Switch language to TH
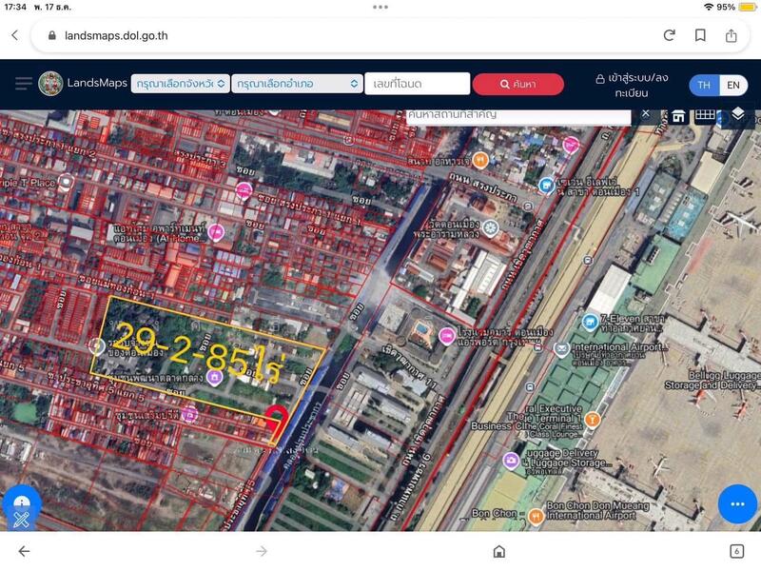This screenshot has width=761, height=571. 704,85
